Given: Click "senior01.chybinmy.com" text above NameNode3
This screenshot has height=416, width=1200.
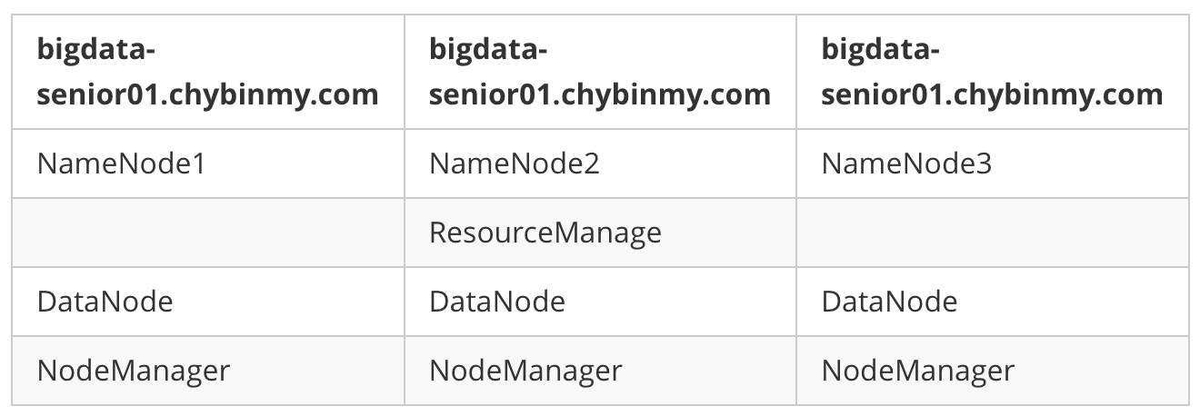Looking at the screenshot, I should point(992,94).
